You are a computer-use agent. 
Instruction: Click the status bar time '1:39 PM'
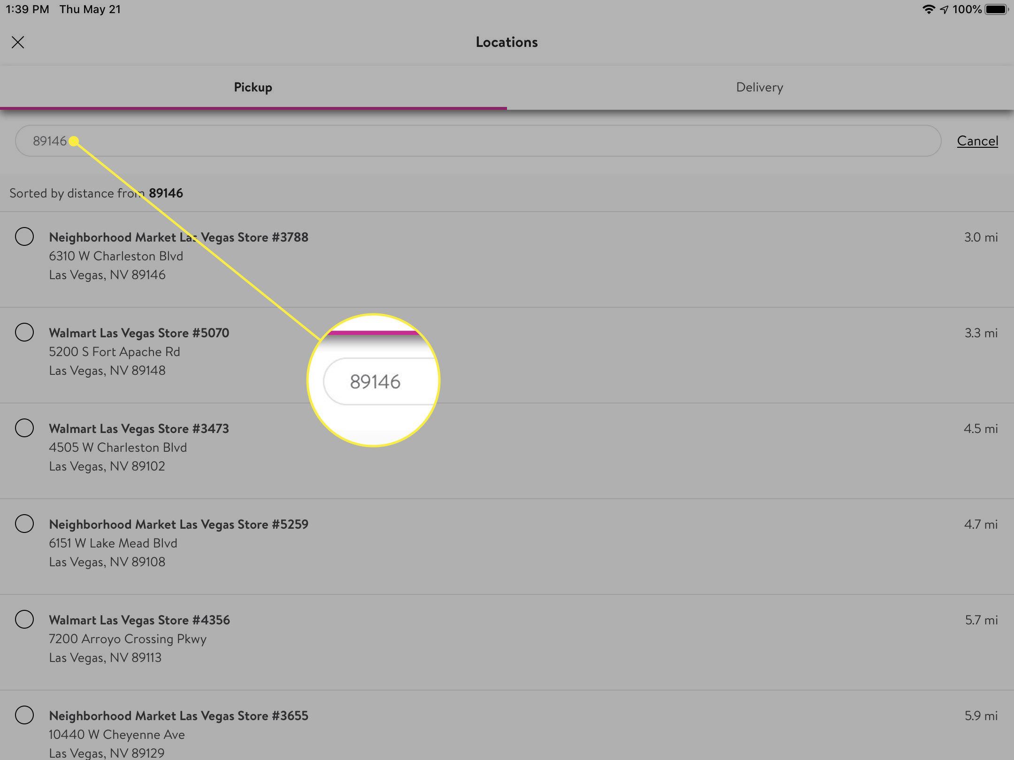tap(27, 9)
